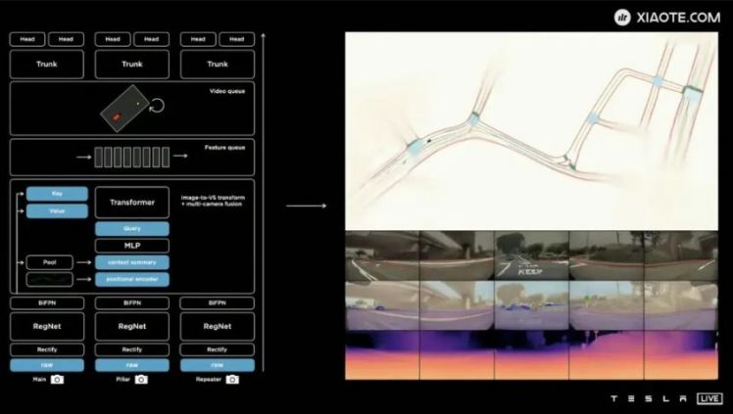Click the RegNet box above Main camera
Image resolution: width=733 pixels, height=414 pixels.
[x=47, y=326]
